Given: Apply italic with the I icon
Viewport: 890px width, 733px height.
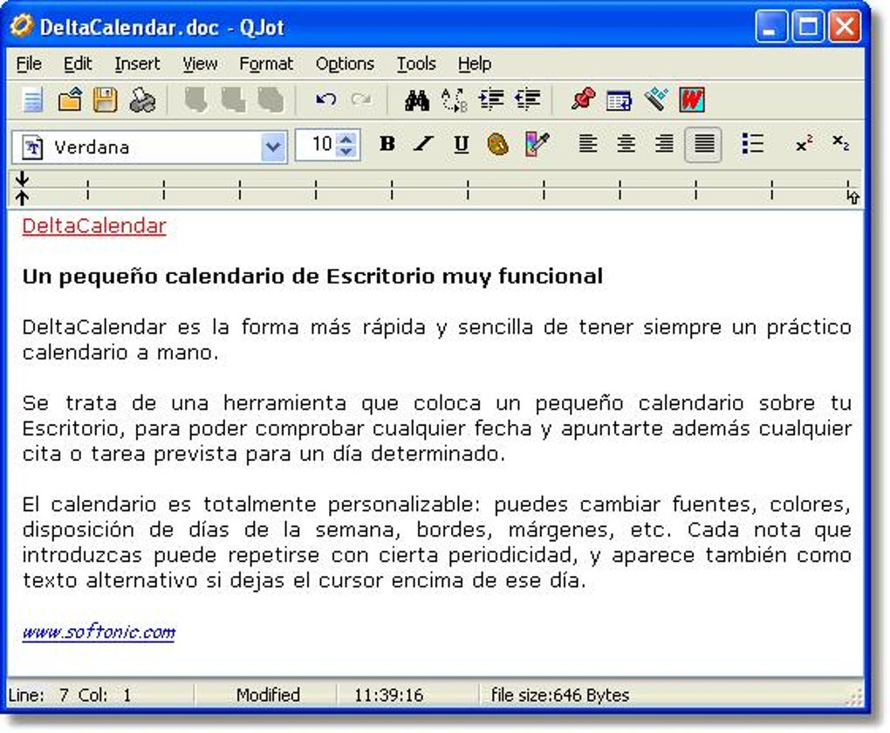Looking at the screenshot, I should (423, 144).
